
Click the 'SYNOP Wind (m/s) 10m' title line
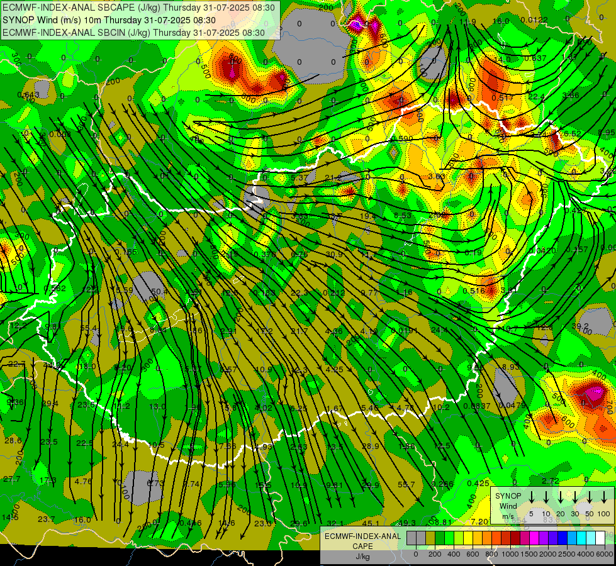point(109,20)
